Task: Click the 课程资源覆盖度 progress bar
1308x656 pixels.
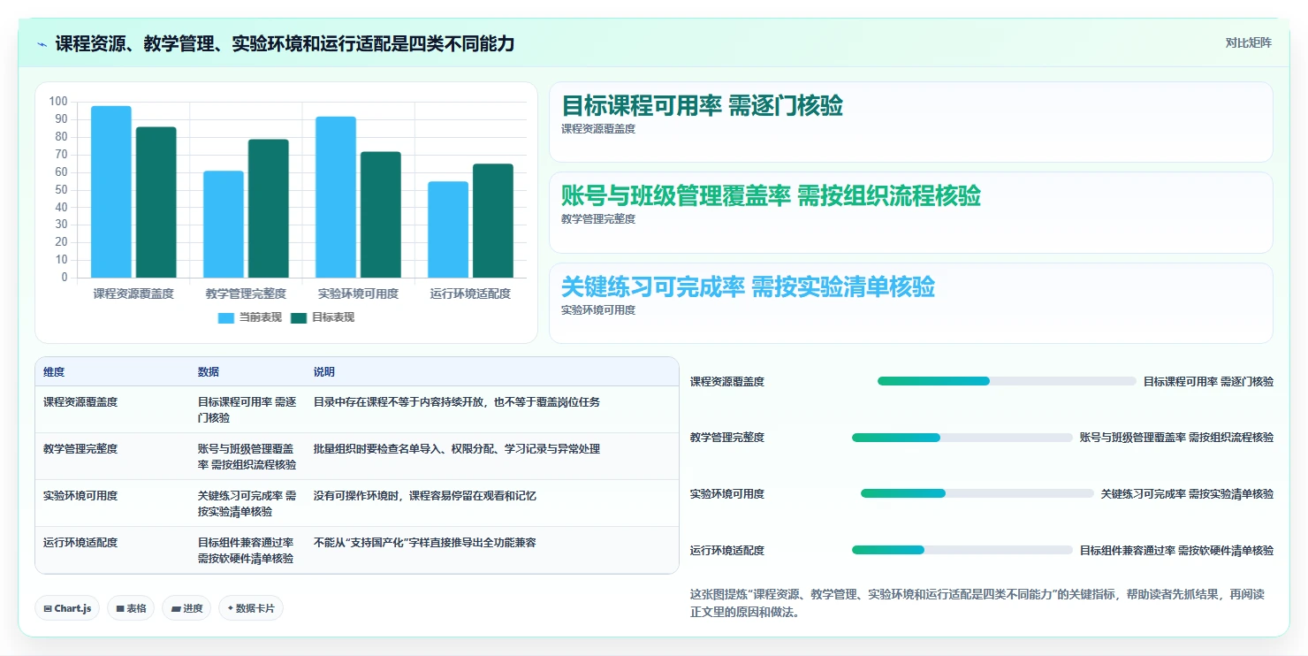Action: point(1007,381)
